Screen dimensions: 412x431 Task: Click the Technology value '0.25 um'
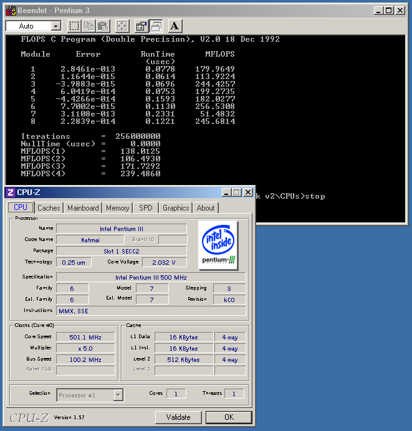pyautogui.click(x=74, y=262)
